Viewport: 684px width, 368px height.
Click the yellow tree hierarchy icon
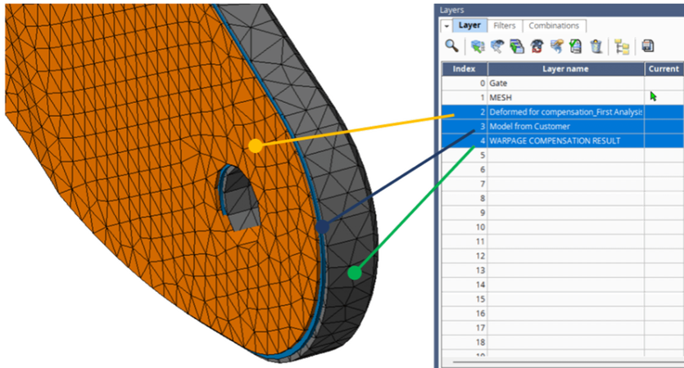tap(622, 47)
